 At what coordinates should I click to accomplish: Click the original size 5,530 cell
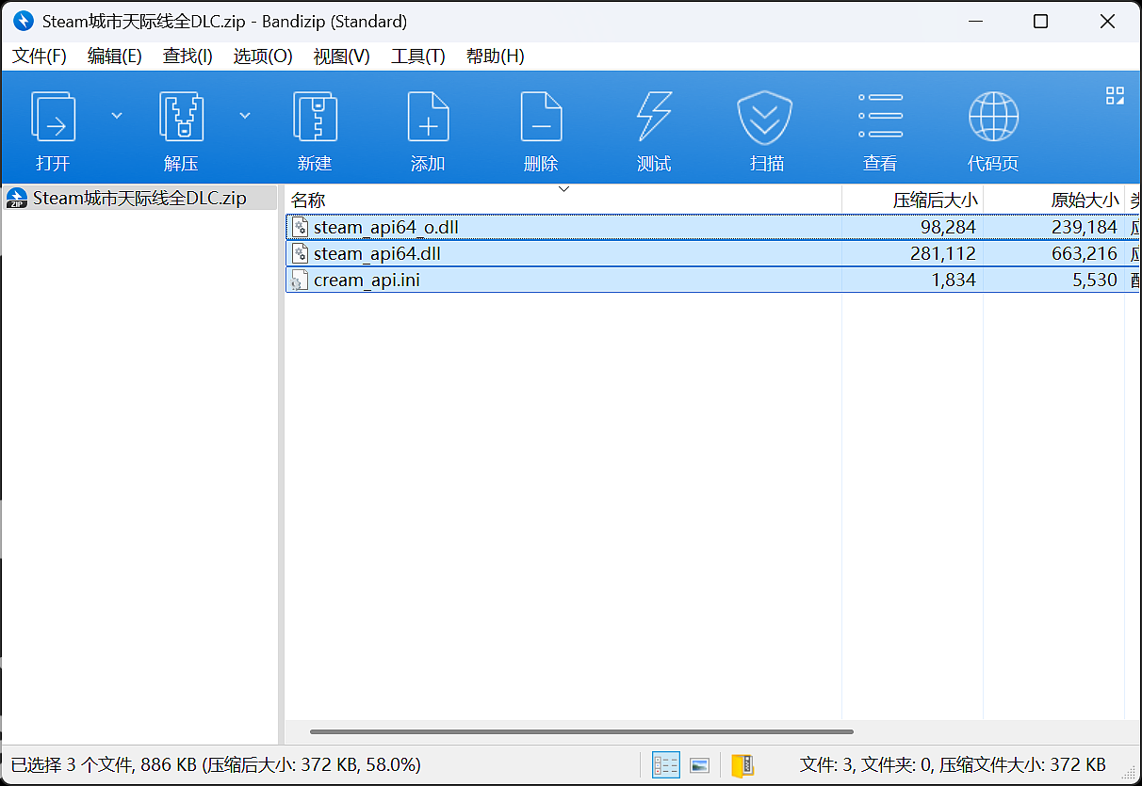1095,280
